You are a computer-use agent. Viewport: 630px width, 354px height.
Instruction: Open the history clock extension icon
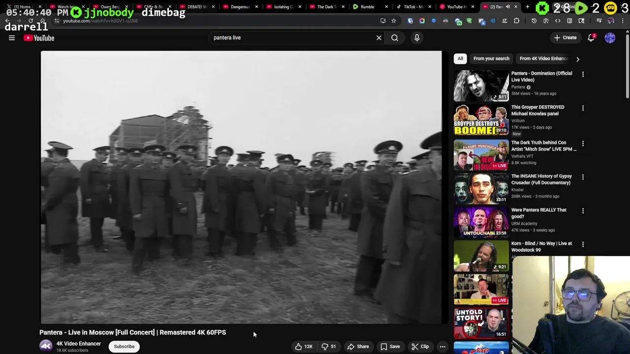(534, 21)
